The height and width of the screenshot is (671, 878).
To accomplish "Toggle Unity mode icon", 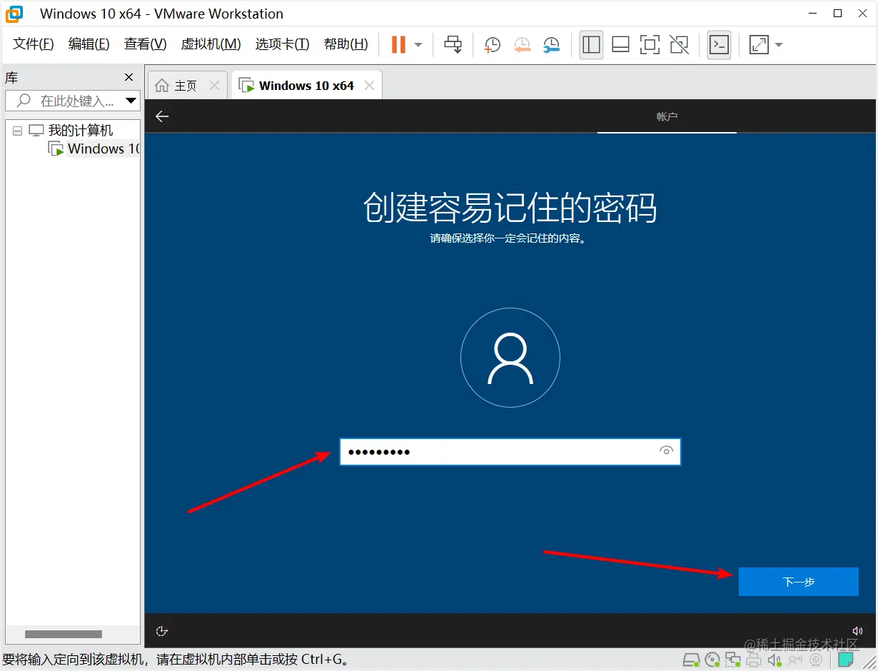I will click(x=680, y=44).
